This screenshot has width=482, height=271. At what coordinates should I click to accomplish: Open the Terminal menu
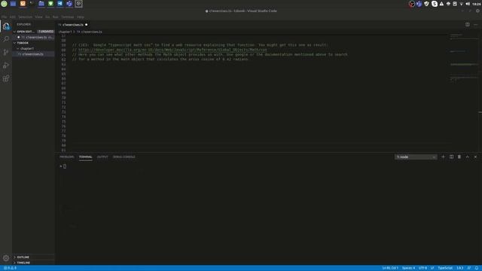67,17
